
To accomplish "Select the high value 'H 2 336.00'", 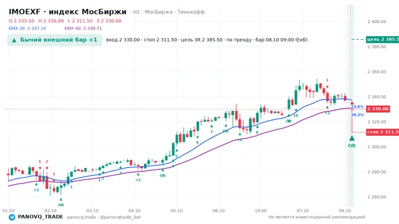I will (x=51, y=21).
